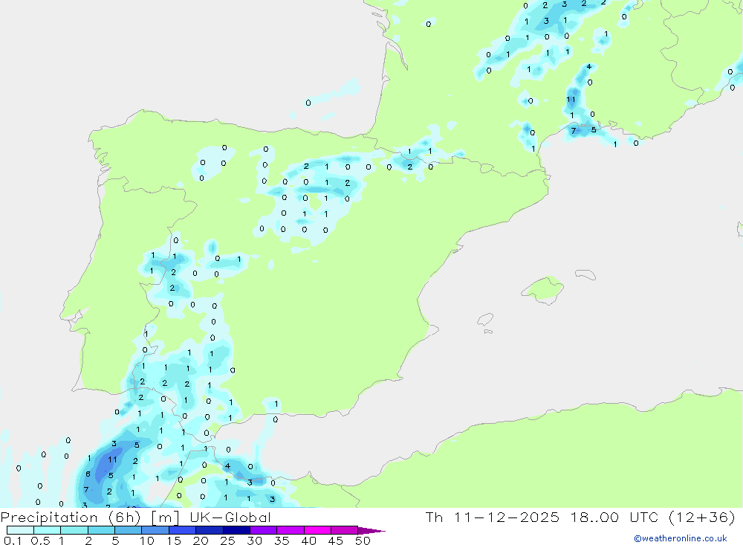Click the legend value "10"
Viewport: 743px width, 545px height.
[146, 541]
